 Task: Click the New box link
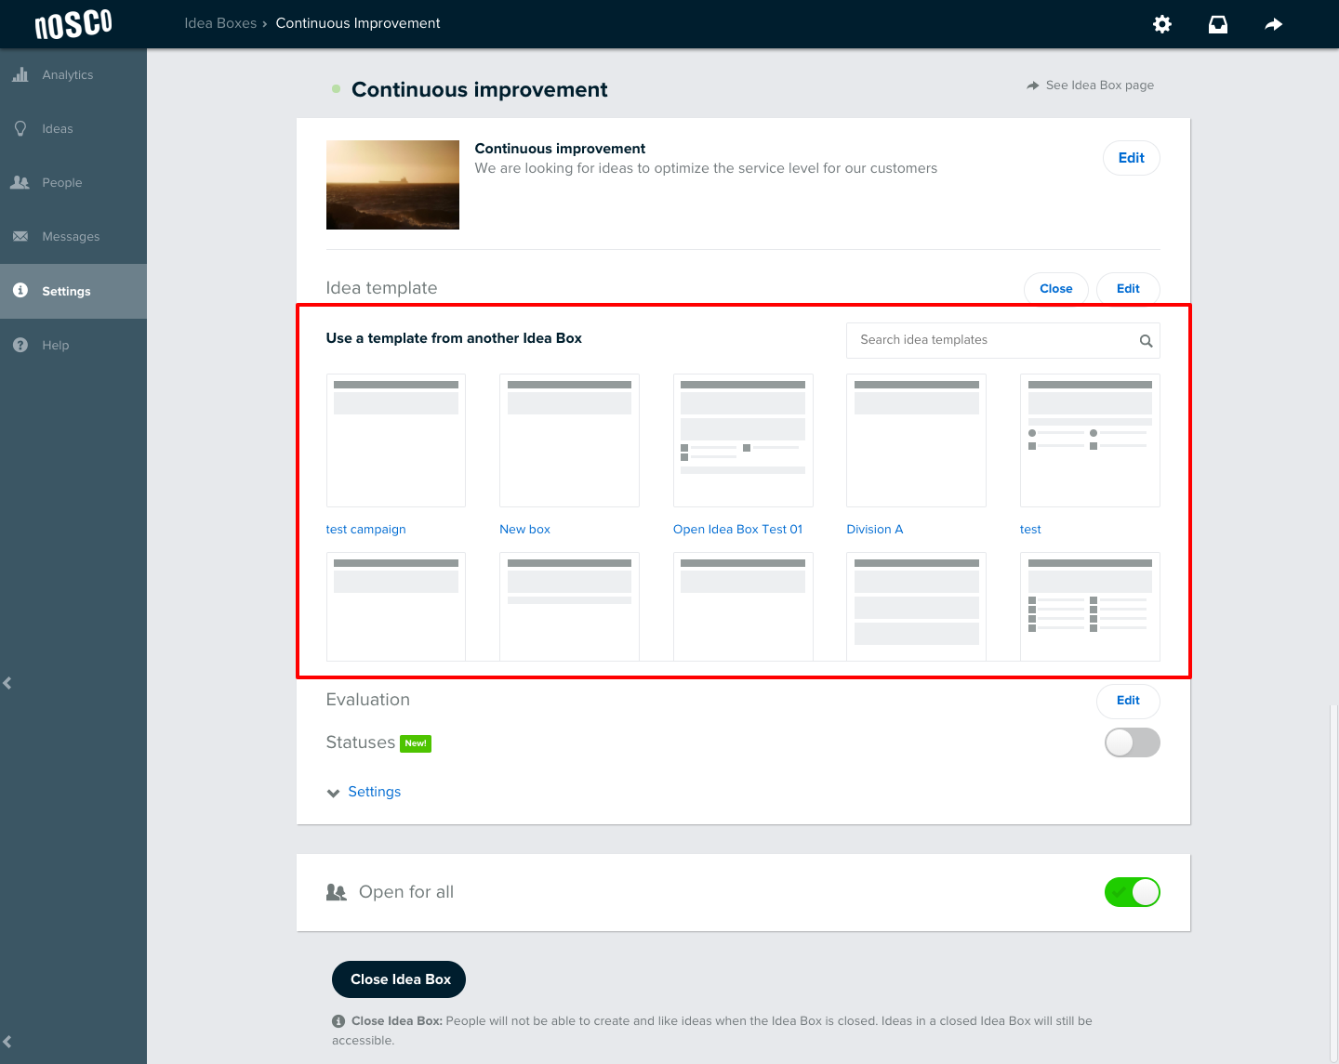click(524, 529)
